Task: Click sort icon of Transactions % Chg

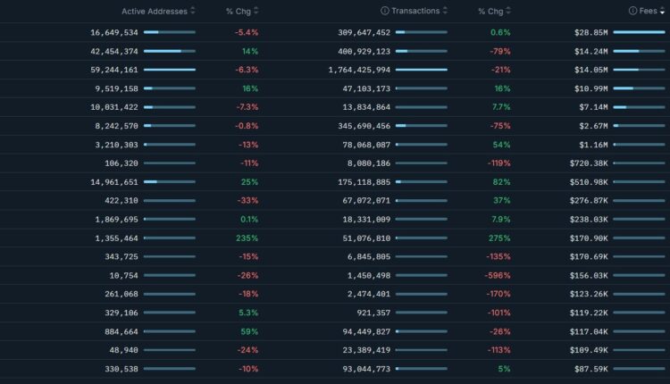Action: 508,12
